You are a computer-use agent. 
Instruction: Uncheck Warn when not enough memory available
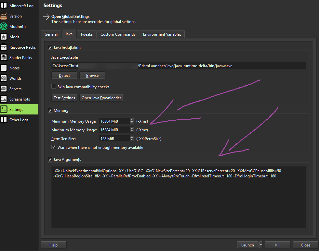coord(54,147)
